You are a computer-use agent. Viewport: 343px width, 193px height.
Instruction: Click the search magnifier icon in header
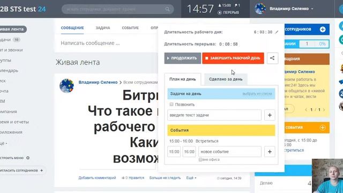pyautogui.click(x=167, y=9)
